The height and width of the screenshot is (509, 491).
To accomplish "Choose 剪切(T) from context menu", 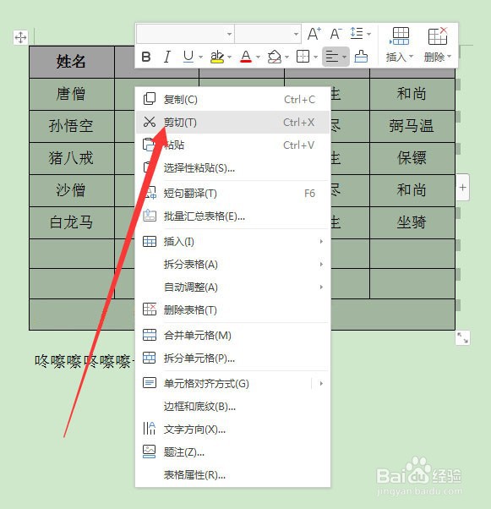I will tap(232, 122).
